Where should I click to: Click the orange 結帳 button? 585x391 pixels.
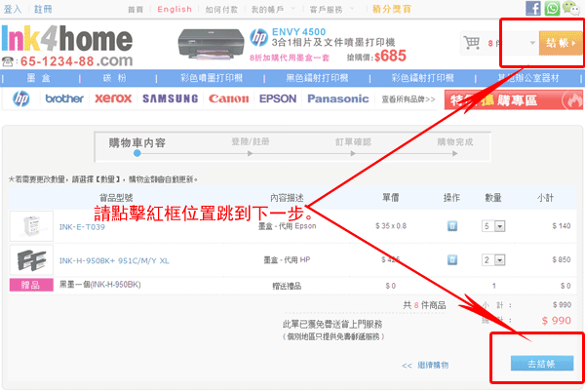pos(561,43)
